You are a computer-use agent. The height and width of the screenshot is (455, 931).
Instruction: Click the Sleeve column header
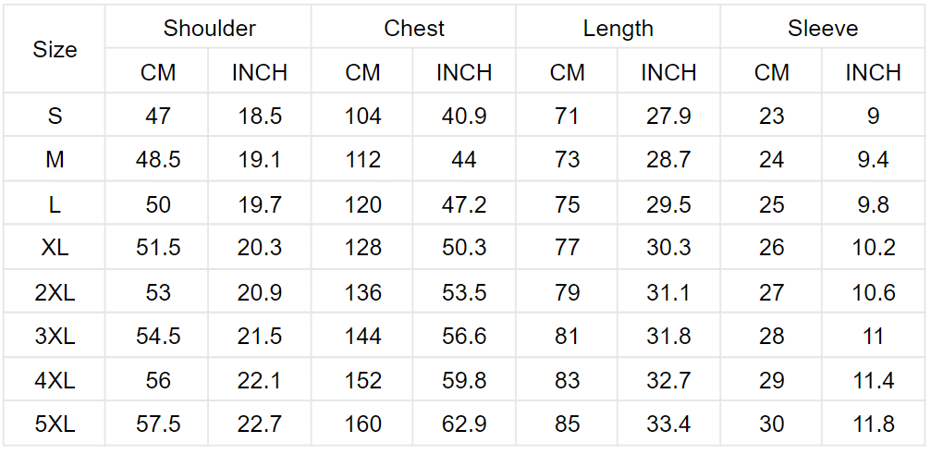pos(822,28)
